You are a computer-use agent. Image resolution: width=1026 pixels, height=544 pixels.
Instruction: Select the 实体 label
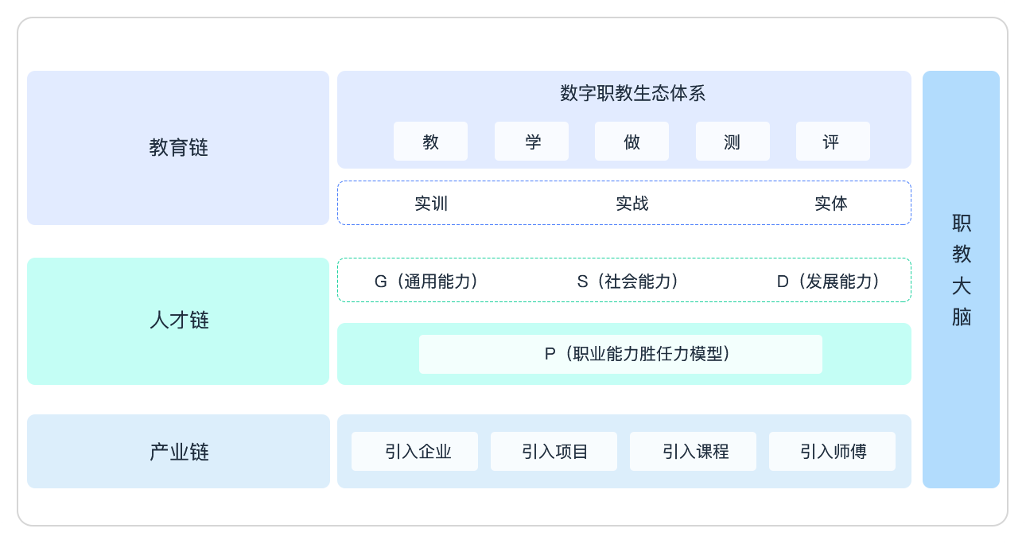pos(831,204)
